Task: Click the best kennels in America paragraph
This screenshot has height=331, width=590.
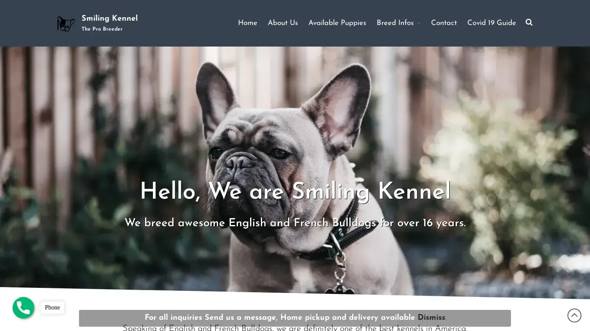Action: pos(295,328)
